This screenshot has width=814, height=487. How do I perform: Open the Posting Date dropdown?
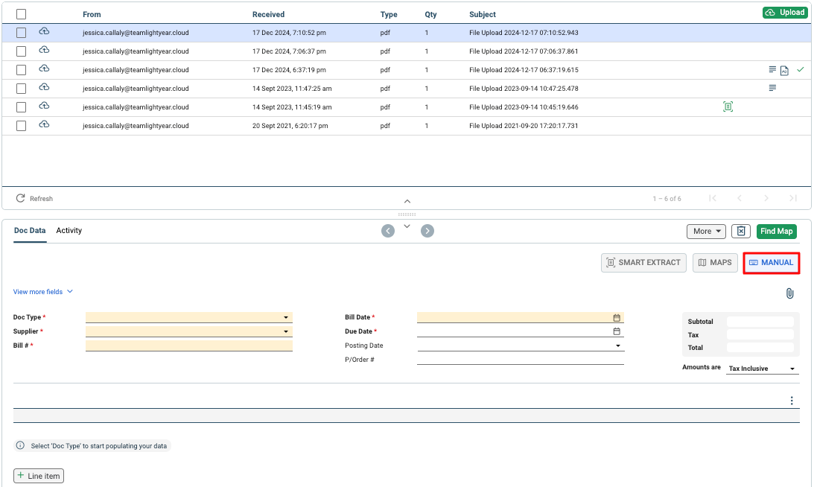click(x=521, y=346)
